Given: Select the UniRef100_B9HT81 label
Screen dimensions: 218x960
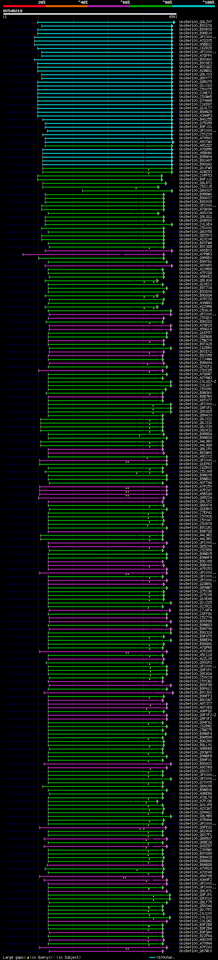Looking at the screenshot, I should point(196,262).
